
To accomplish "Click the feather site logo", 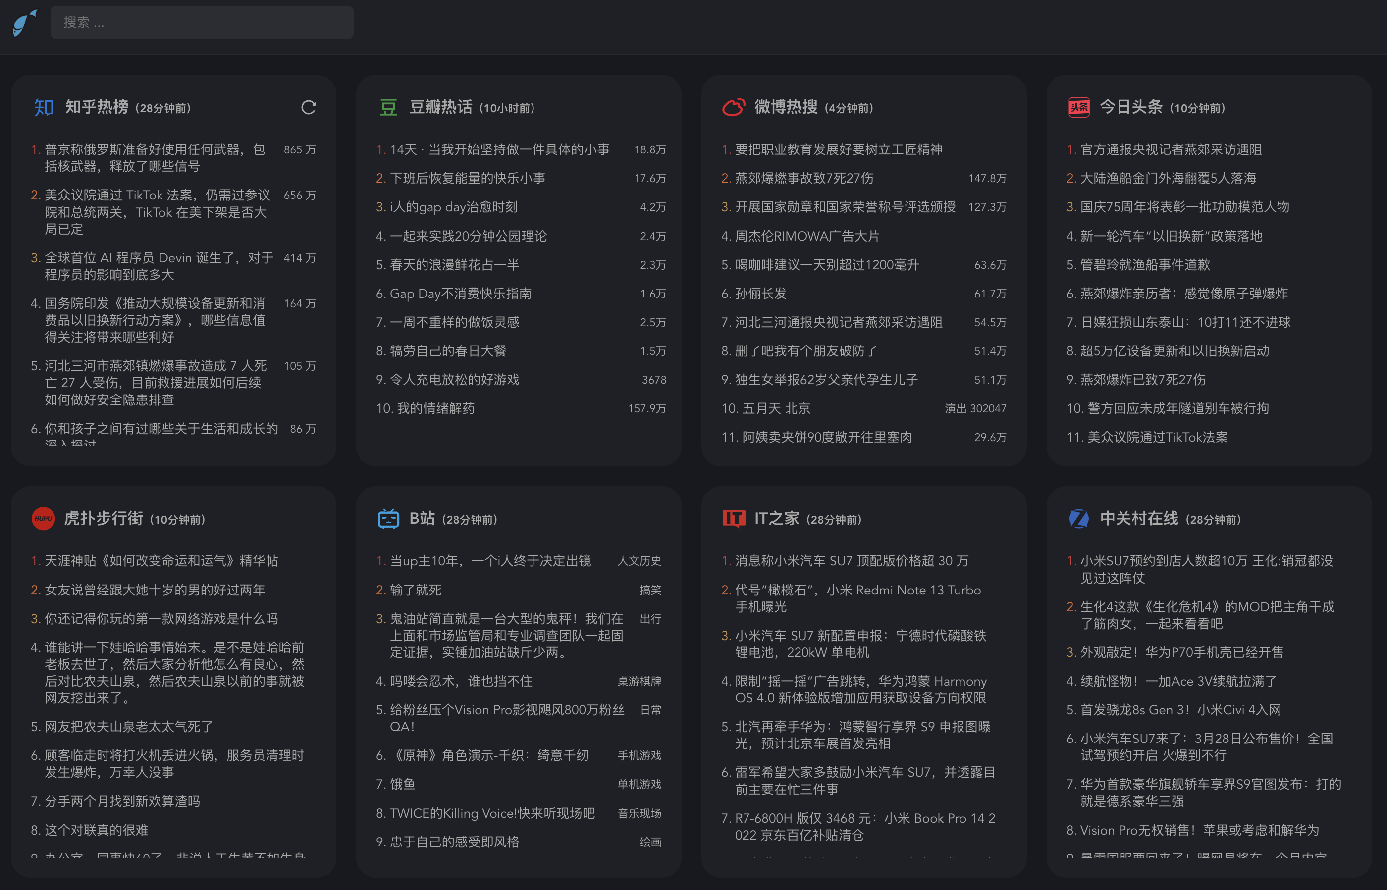I will pyautogui.click(x=25, y=23).
